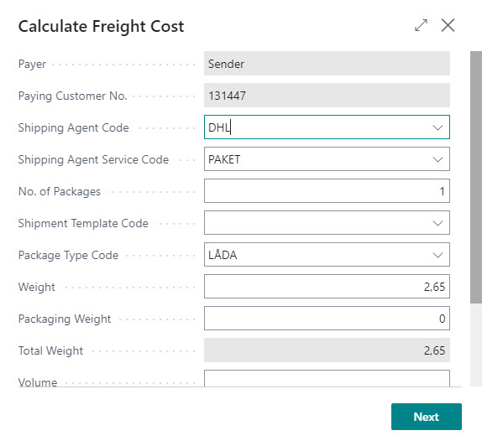
Task: Click the Total Weight read-only field
Action: [x=327, y=350]
